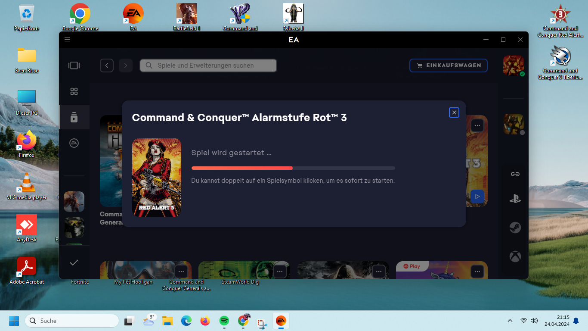Click the Red Alert 3 cover art in the dialog
Viewport: 588px width, 331px height.
pyautogui.click(x=157, y=177)
